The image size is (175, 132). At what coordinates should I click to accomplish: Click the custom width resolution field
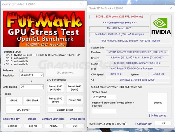click(24, 81)
